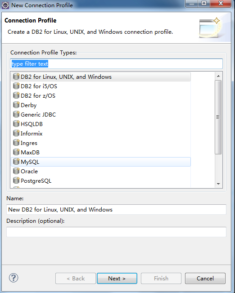Click the disabled Back button
Image resolution: width=235 pixels, height=293 pixels.
[x=76, y=279]
